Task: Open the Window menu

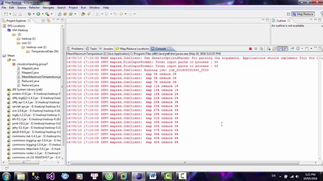Action: (94, 8)
